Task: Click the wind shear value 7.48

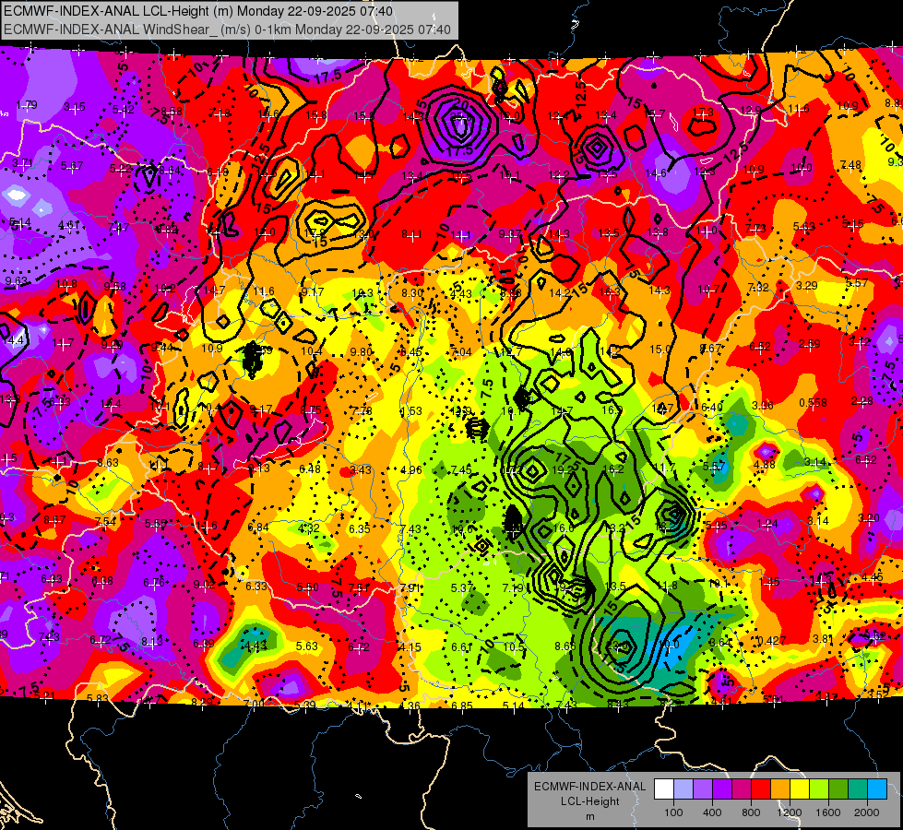Action: click(851, 165)
